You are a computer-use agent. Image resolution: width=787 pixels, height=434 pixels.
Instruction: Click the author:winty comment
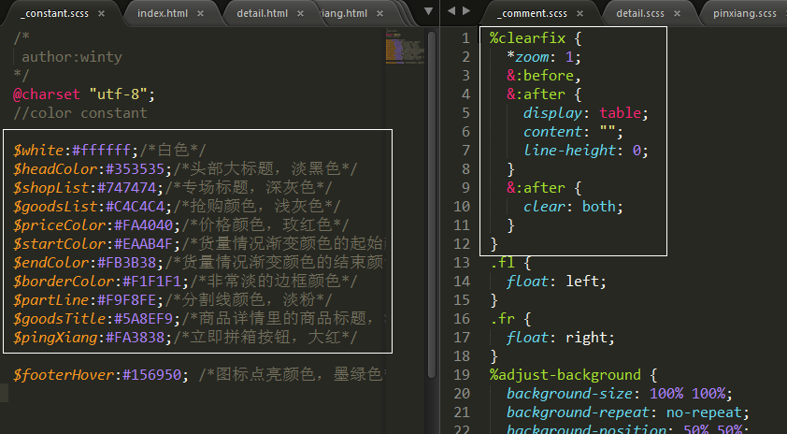(72, 57)
